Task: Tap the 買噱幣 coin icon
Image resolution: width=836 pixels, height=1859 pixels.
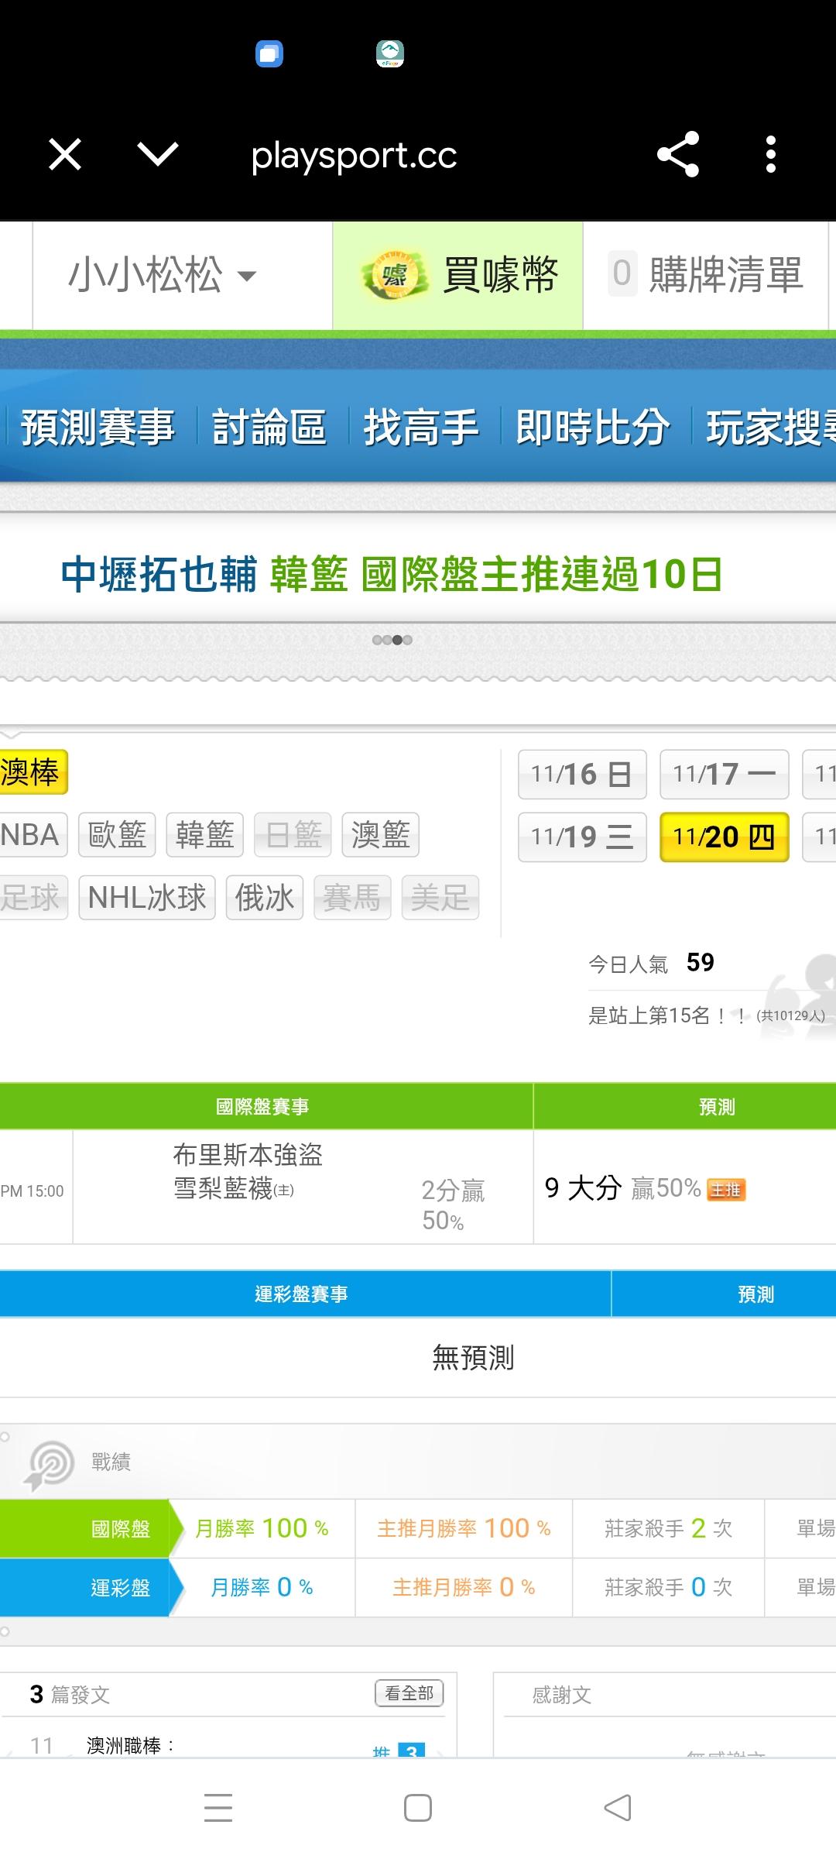Action: click(x=395, y=276)
